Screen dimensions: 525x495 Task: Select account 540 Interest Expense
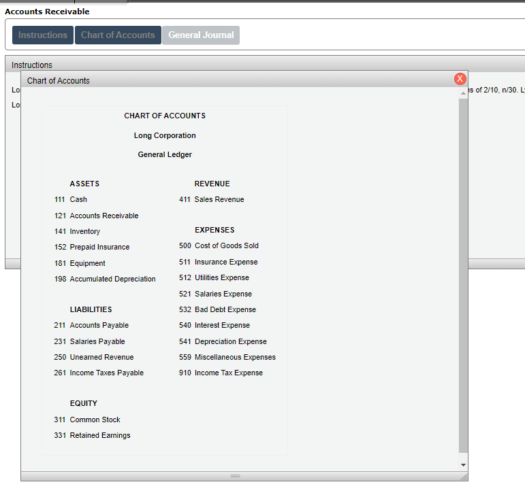click(214, 326)
